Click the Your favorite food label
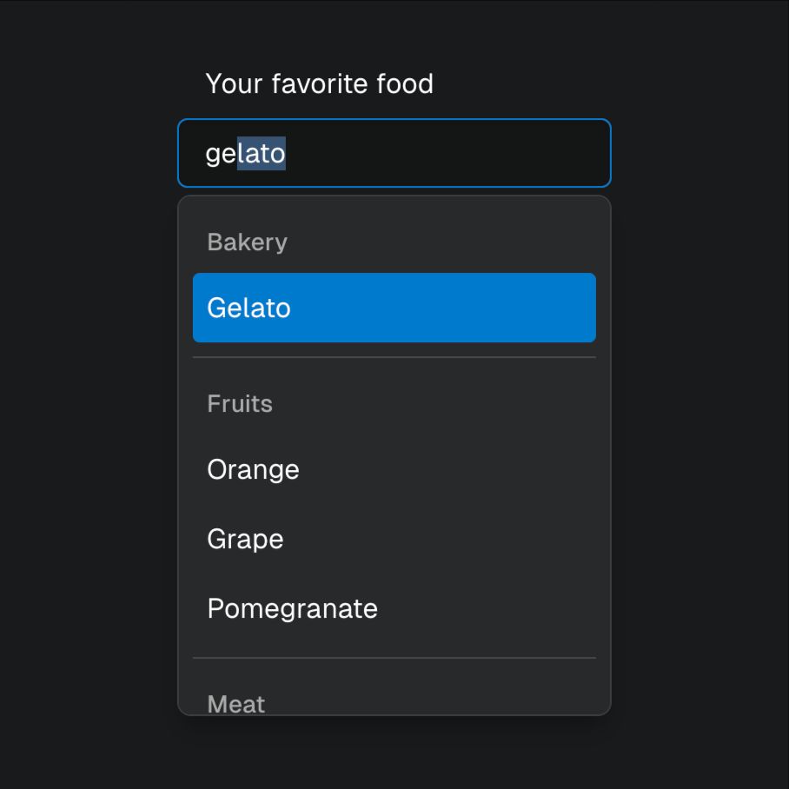This screenshot has height=789, width=789. tap(320, 83)
